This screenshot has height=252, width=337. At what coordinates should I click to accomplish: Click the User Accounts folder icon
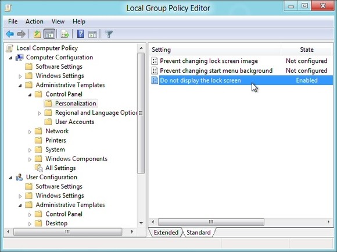click(x=48, y=122)
